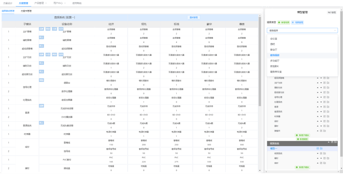Switch to the 方案书管理 tab
The image size is (343, 181).
(26, 11)
